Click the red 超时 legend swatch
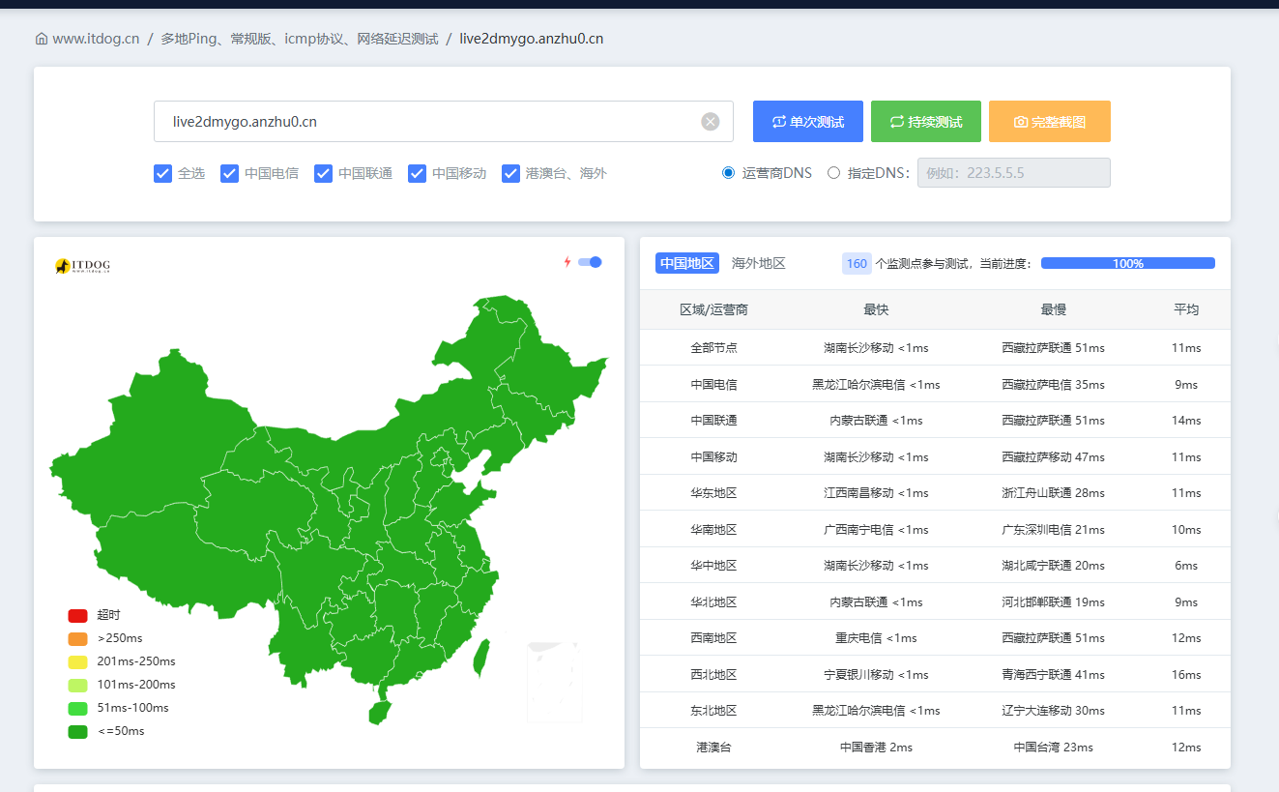1279x792 pixels. point(77,615)
